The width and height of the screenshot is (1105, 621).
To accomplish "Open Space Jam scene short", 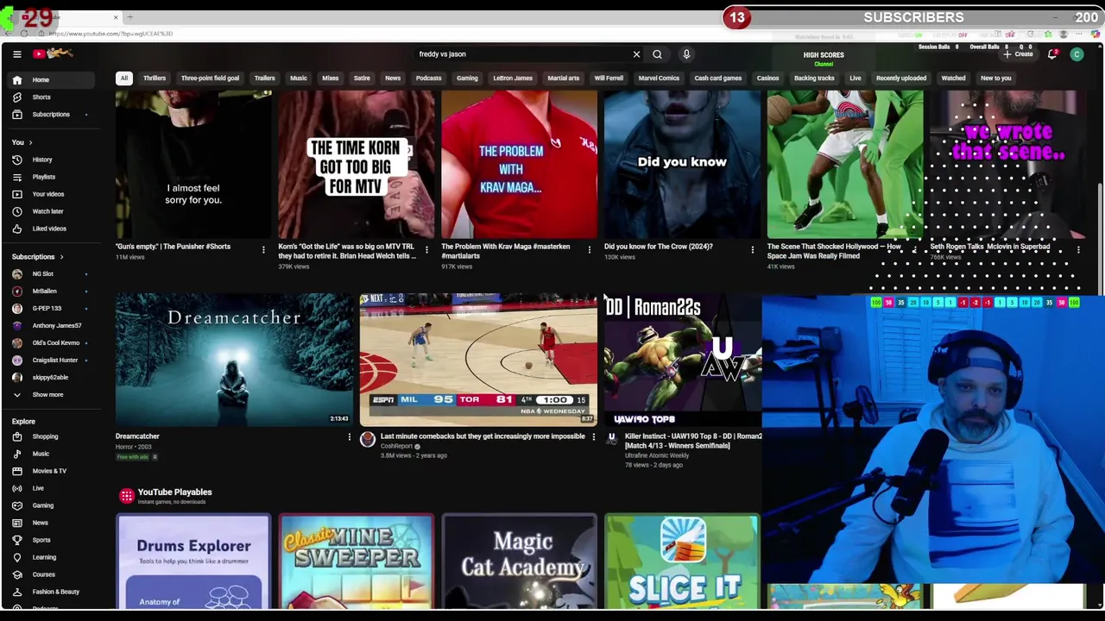I will (x=845, y=164).
